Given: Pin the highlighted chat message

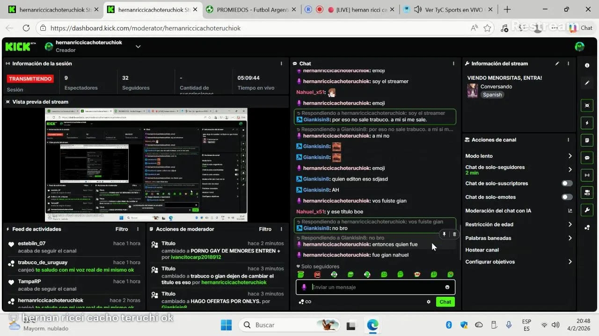Looking at the screenshot, I should [x=444, y=234].
